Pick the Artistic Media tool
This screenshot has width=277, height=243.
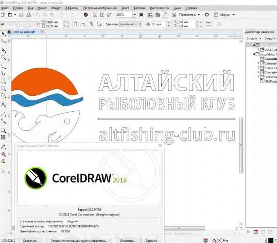pyautogui.click(x=3, y=74)
